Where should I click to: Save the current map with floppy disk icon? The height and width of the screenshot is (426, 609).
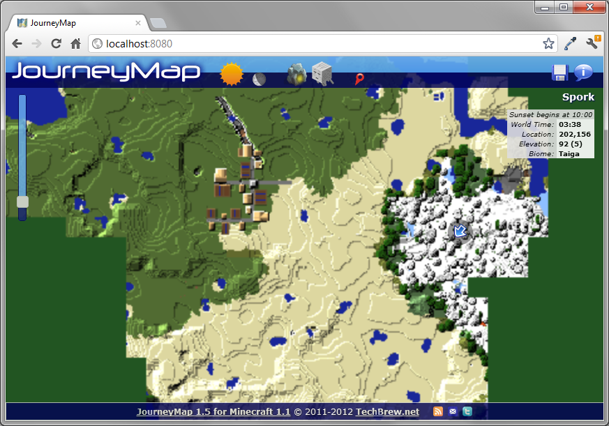(560, 72)
